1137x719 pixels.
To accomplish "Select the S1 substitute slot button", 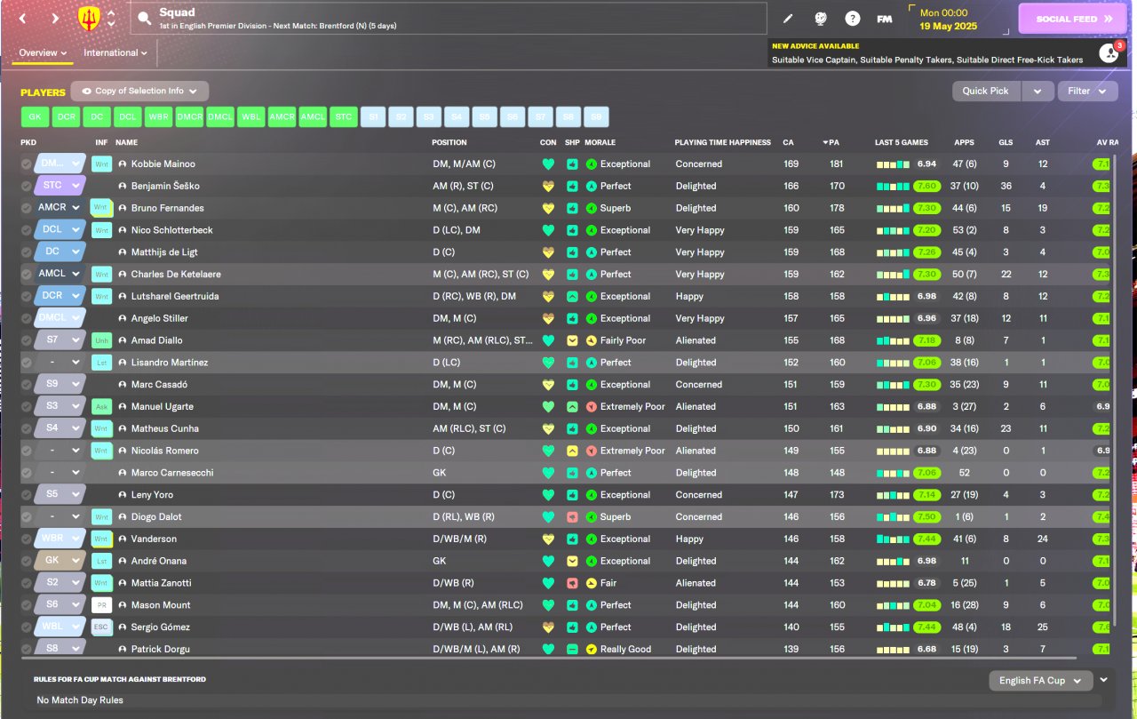I will [374, 116].
